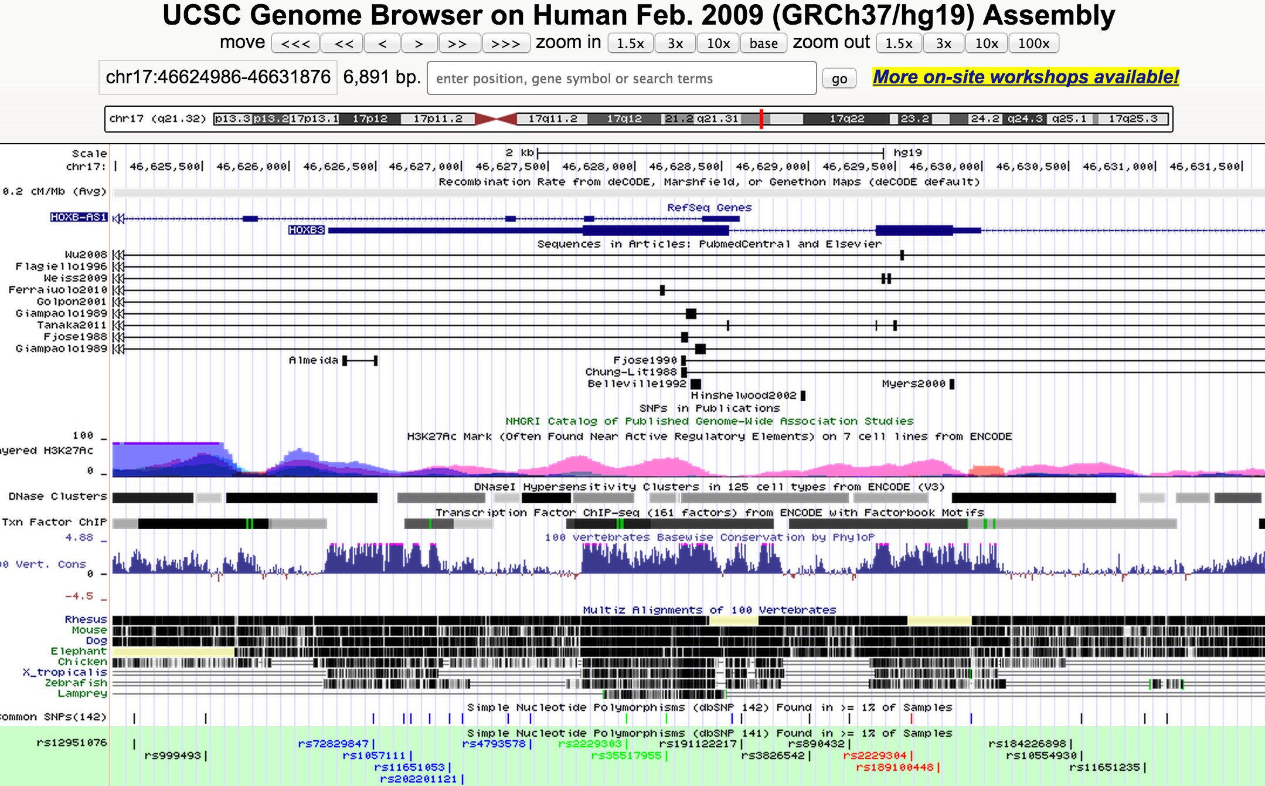The image size is (1265, 786).
Task: Click SNP rs2229304 in red
Action: (x=874, y=755)
